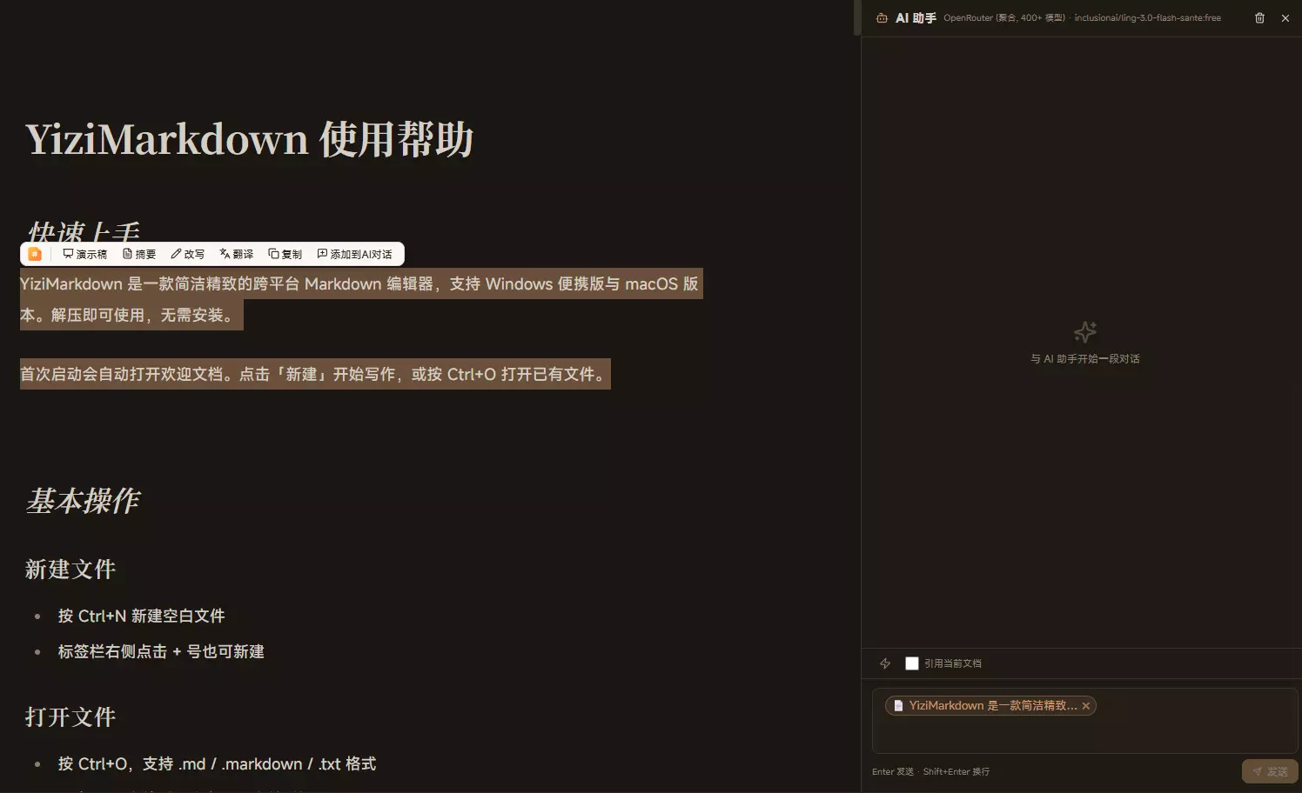Click the text 与 AI 助手开始一段对话
Image resolution: width=1302 pixels, height=793 pixels.
point(1085,359)
